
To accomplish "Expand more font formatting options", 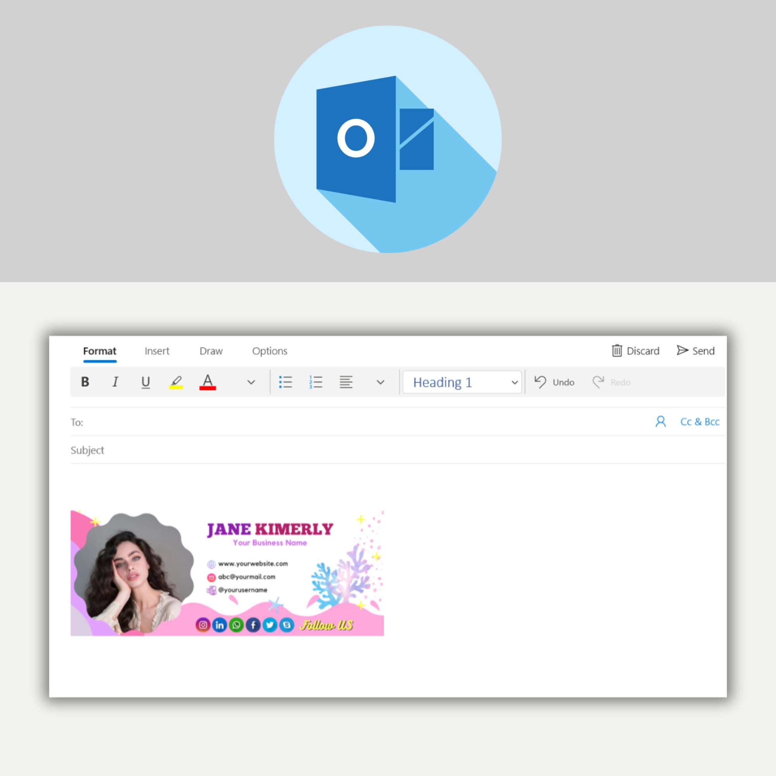I will point(251,382).
